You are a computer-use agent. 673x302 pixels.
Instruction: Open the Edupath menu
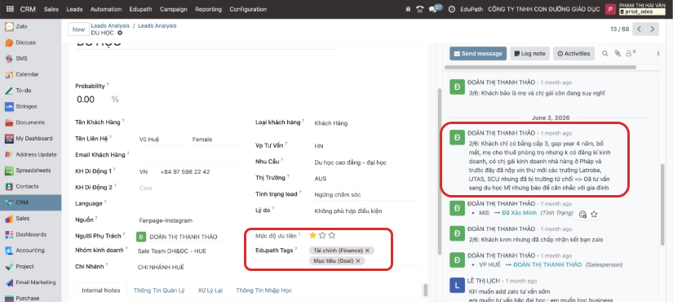click(141, 9)
